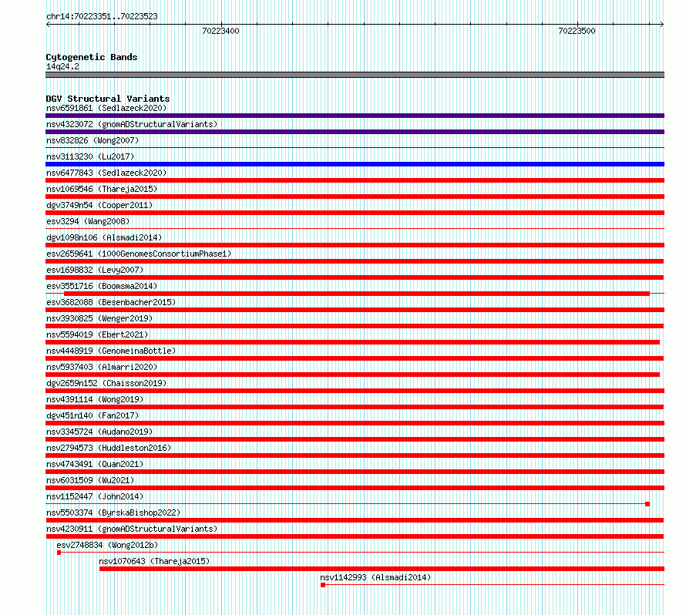Click the 70223400 ruler position label

click(220, 31)
